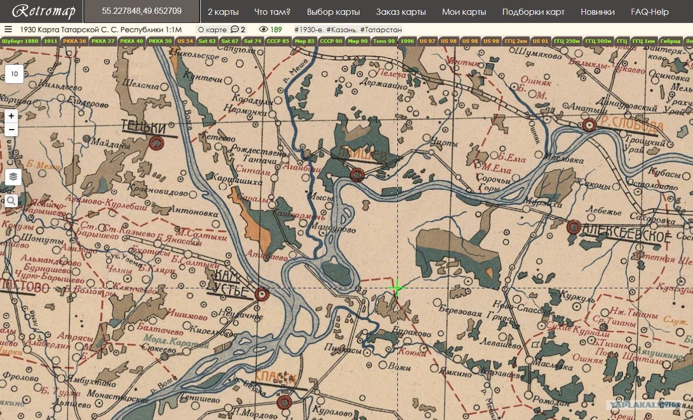This screenshot has height=420, width=693.
Task: Open the magnifier search tool
Action: click(11, 201)
